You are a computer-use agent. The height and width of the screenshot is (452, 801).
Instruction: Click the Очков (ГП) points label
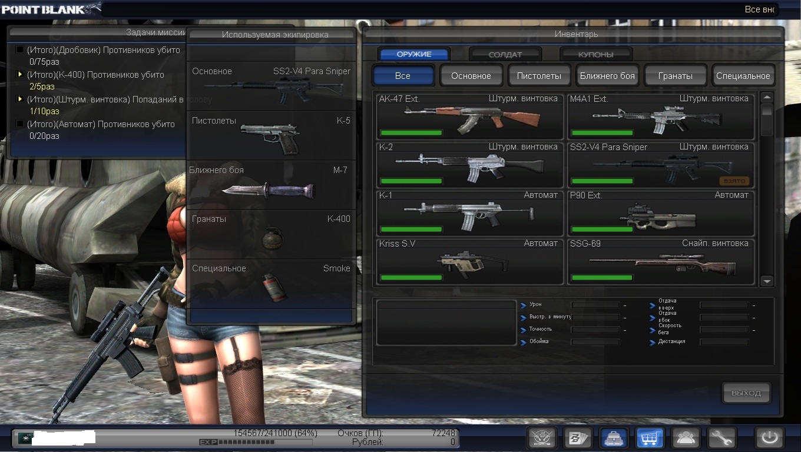coord(359,433)
